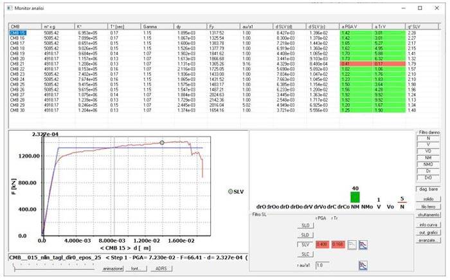The width and height of the screenshot is (450, 280).
Task: Click the red PGA value 0.408 box
Action: pyautogui.click(x=322, y=245)
